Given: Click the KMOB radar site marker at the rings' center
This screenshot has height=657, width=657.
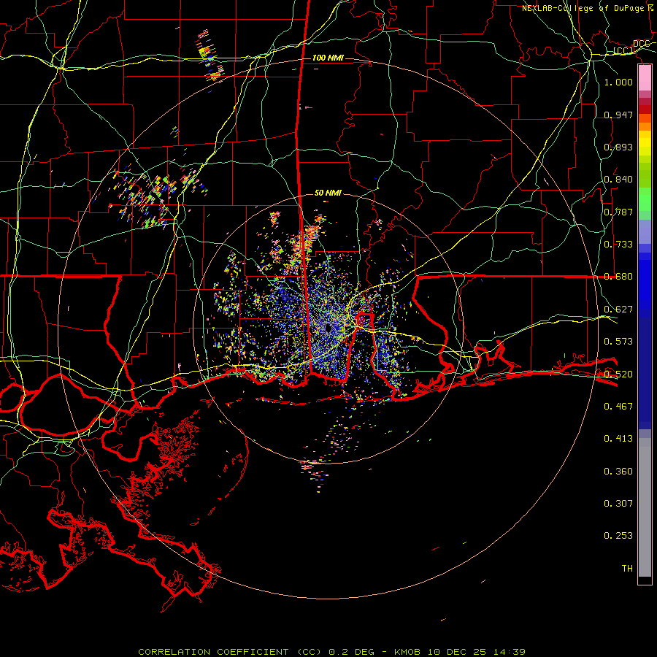Looking at the screenshot, I should 329,328.
